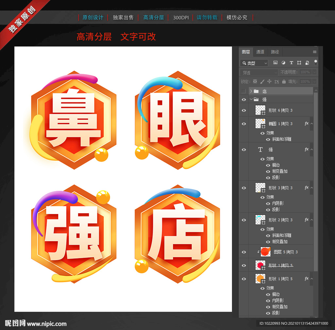335x330 pixels.
Task: Click lock transparent pixels icon
Action: coord(255,81)
